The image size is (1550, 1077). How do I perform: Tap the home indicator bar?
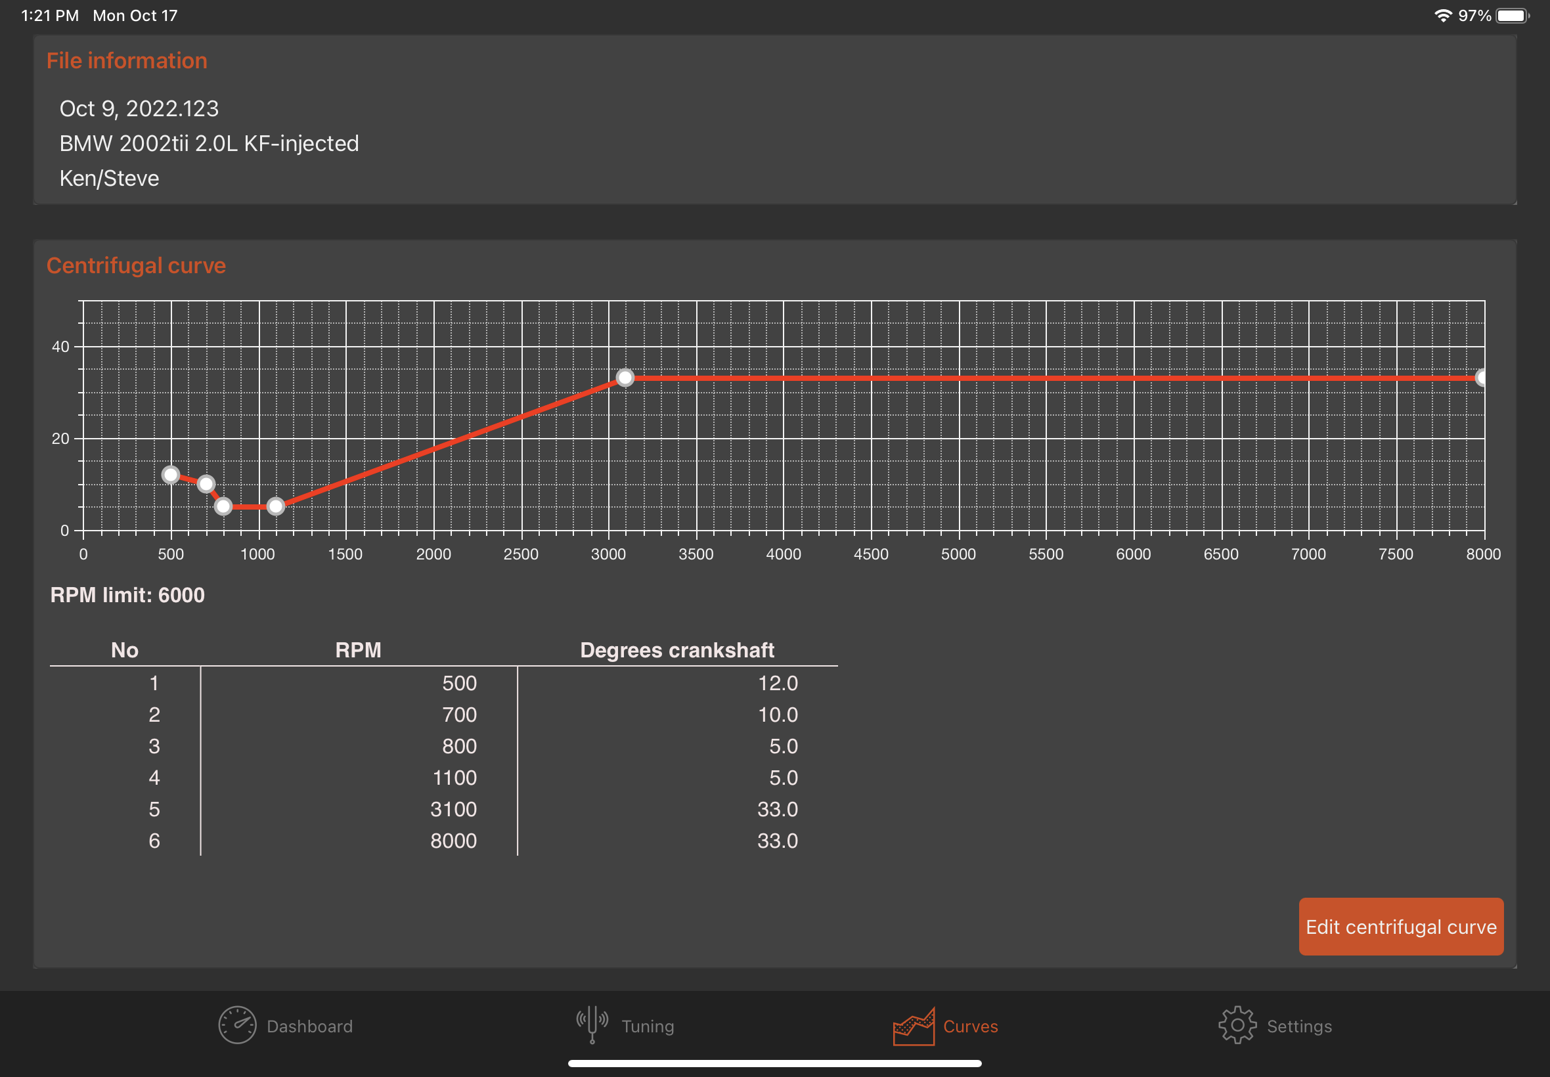point(774,1063)
